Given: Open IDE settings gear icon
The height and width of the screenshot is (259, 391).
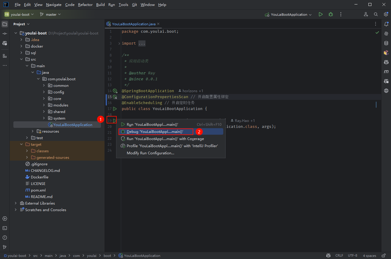Looking at the screenshot, I should (386, 14).
